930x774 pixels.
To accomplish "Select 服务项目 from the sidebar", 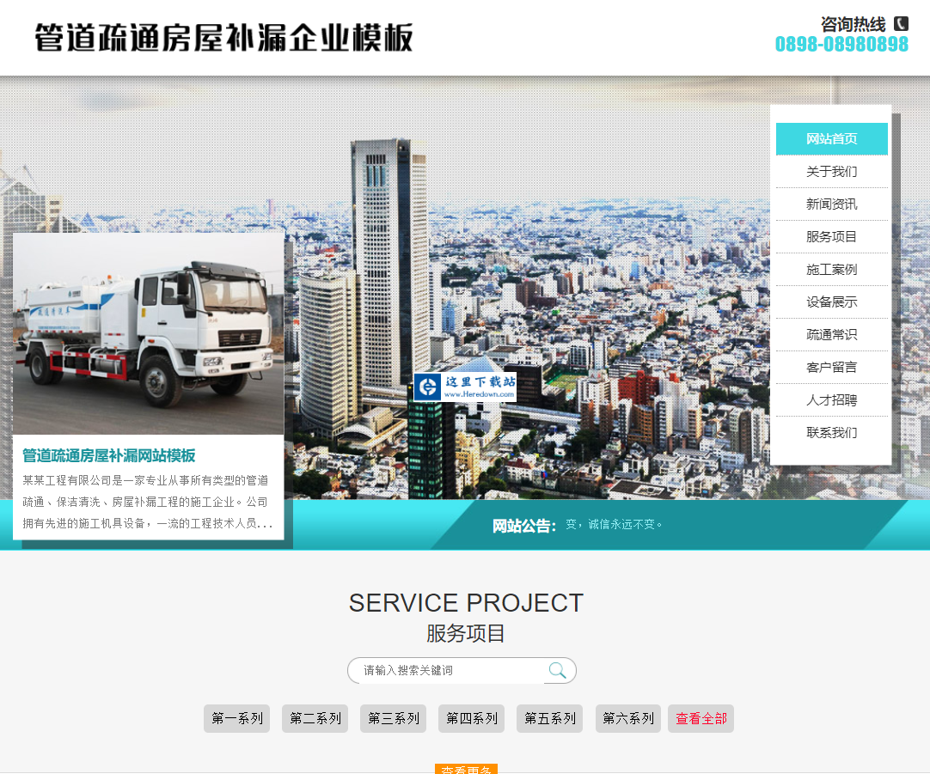I will click(831, 236).
